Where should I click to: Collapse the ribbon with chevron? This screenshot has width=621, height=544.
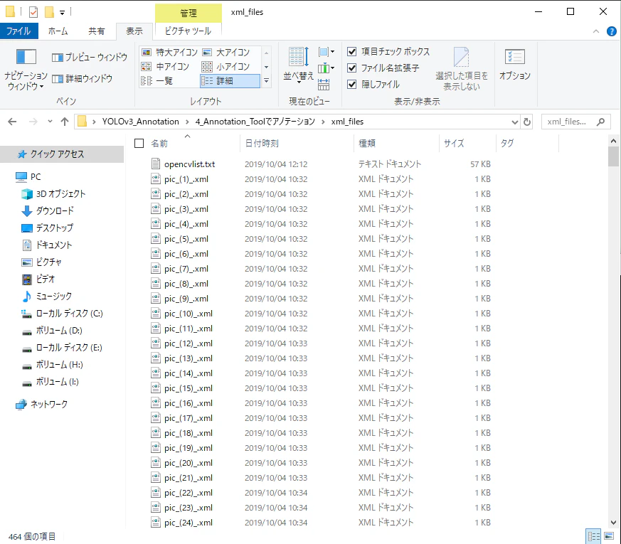click(596, 31)
